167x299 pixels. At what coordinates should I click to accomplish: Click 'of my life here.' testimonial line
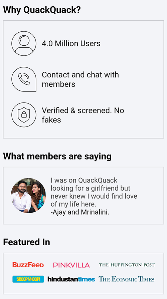[x=73, y=204]
